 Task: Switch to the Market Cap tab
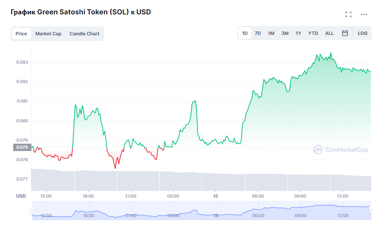48,34
